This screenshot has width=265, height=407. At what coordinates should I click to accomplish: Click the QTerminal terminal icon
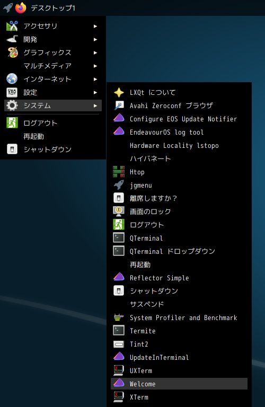(x=119, y=238)
